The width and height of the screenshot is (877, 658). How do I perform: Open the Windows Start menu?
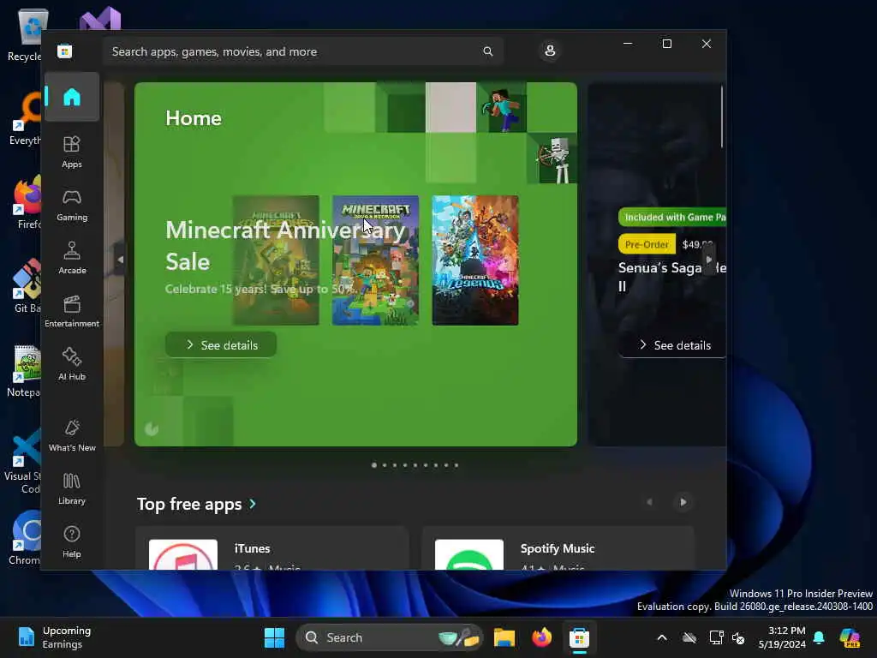tap(274, 637)
